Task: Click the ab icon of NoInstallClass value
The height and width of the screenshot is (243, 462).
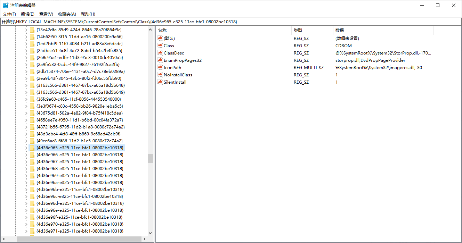Action: pyautogui.click(x=160, y=75)
